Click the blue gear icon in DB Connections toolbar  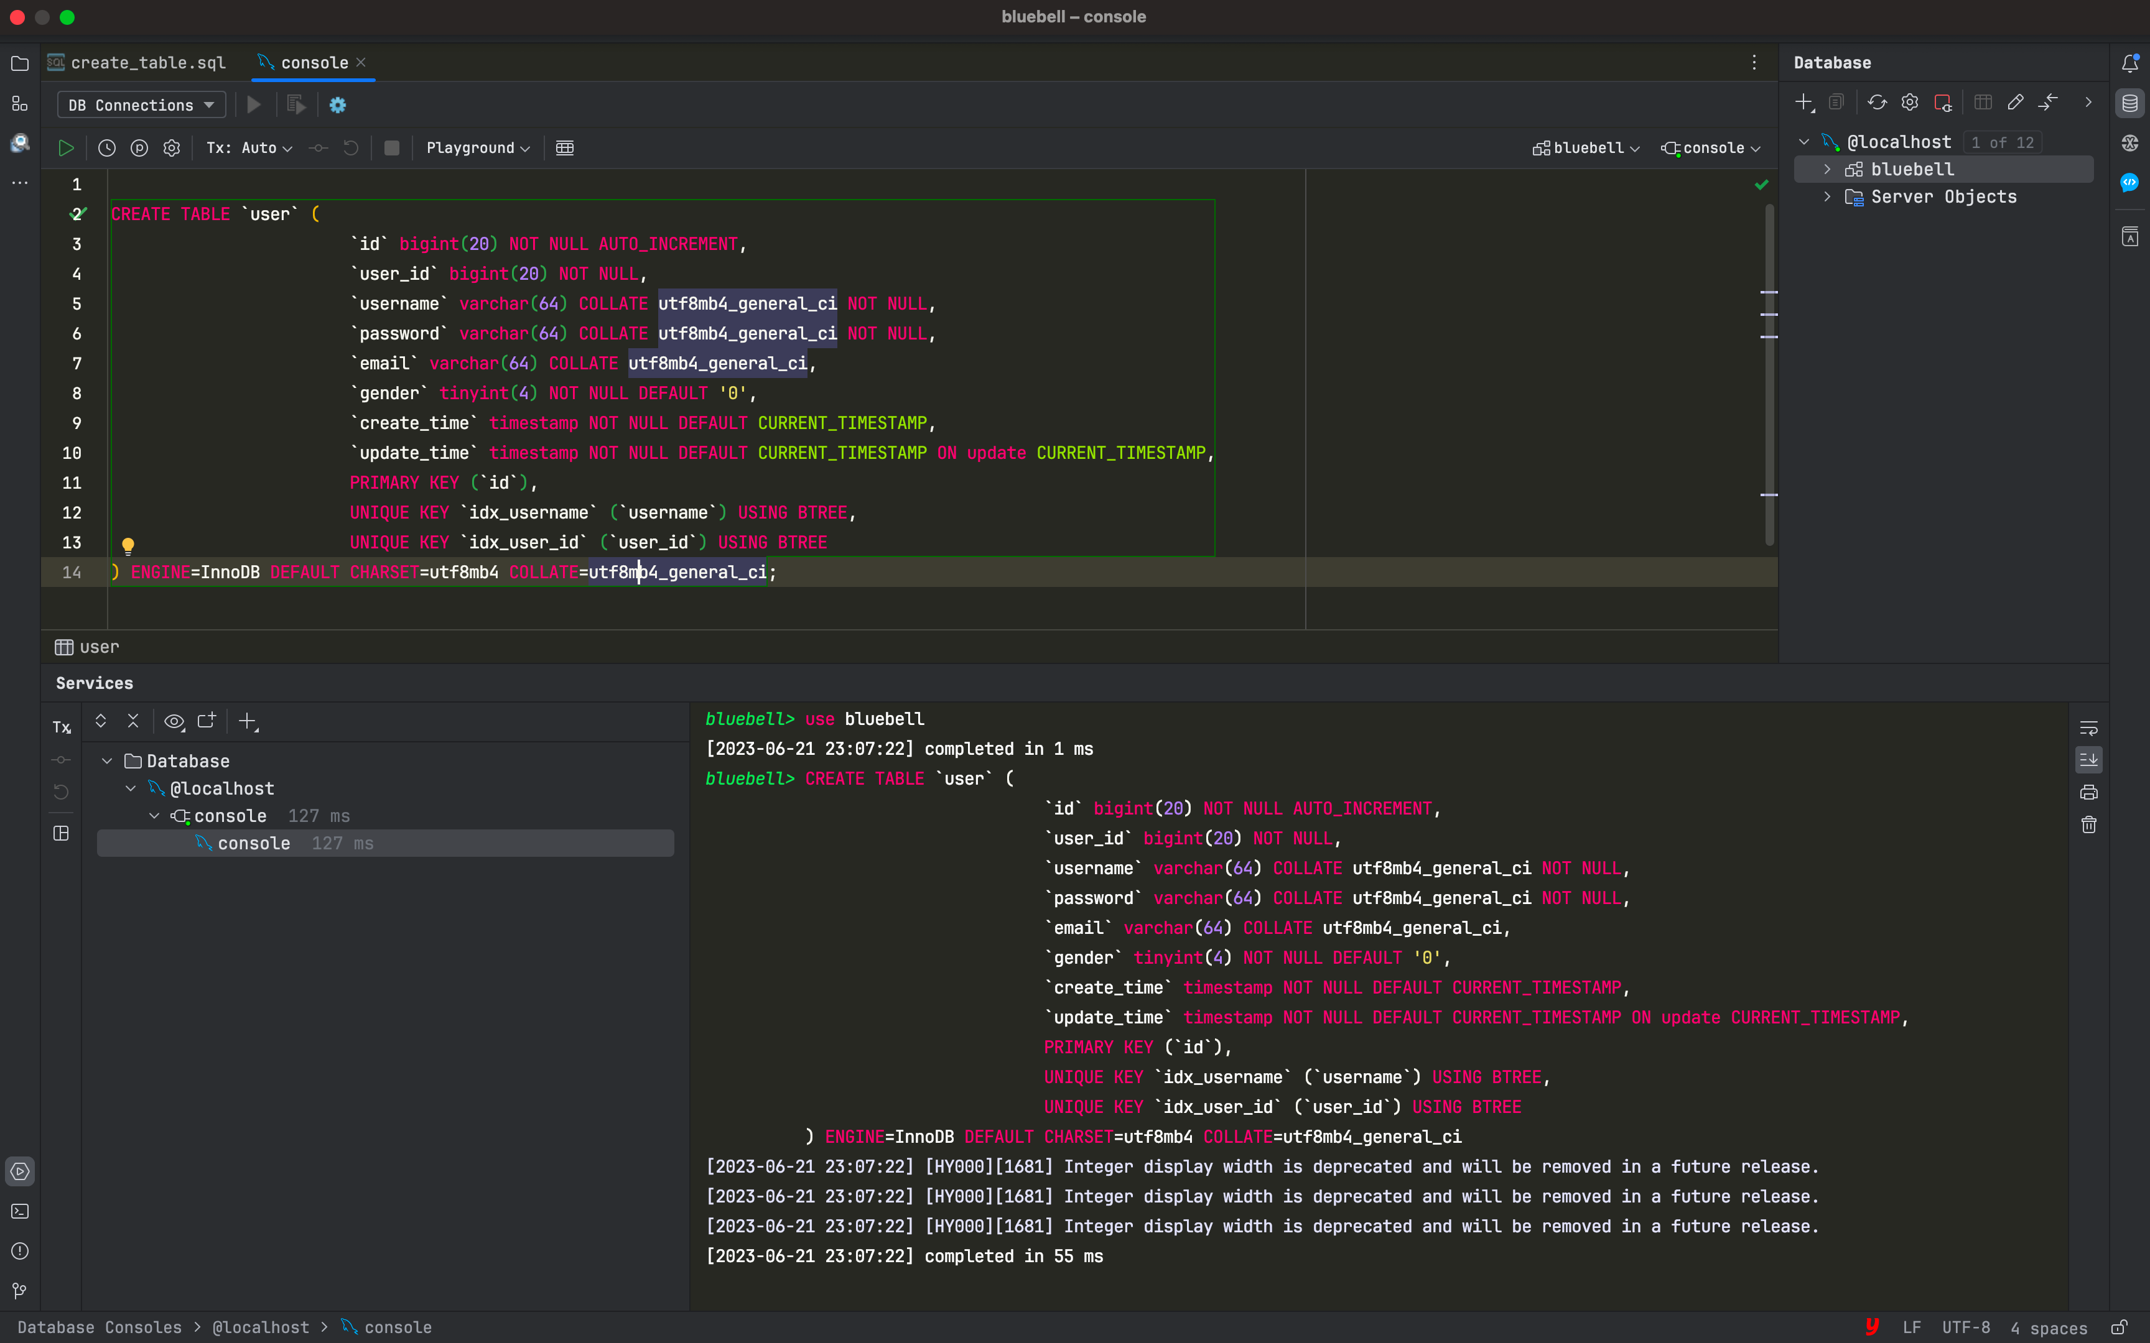pos(338,105)
